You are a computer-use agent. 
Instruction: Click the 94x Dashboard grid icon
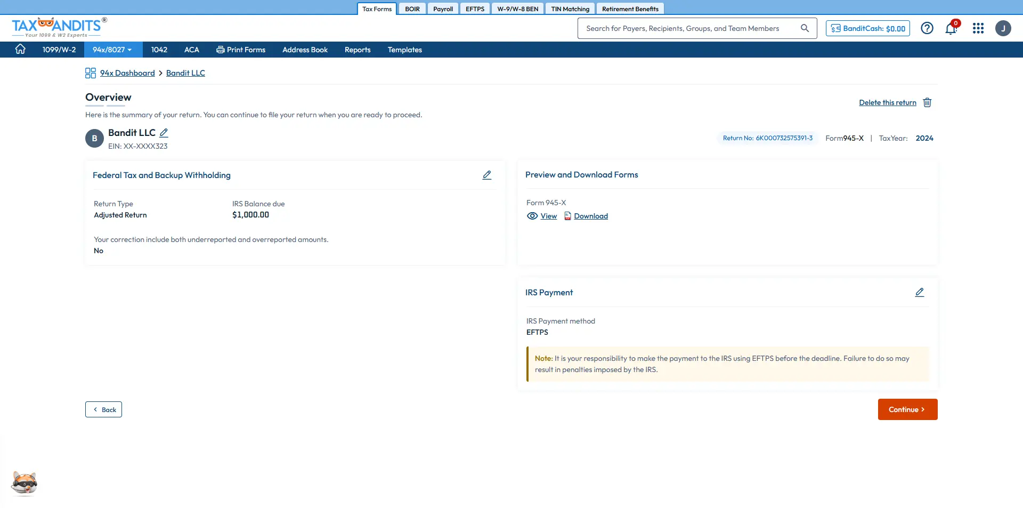pos(91,73)
